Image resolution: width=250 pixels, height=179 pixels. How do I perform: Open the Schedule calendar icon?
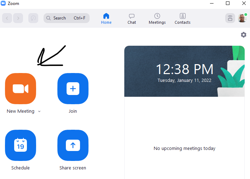point(21,145)
